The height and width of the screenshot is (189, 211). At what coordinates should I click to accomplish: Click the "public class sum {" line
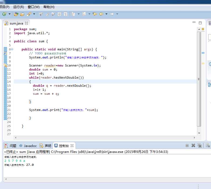(x=31, y=41)
